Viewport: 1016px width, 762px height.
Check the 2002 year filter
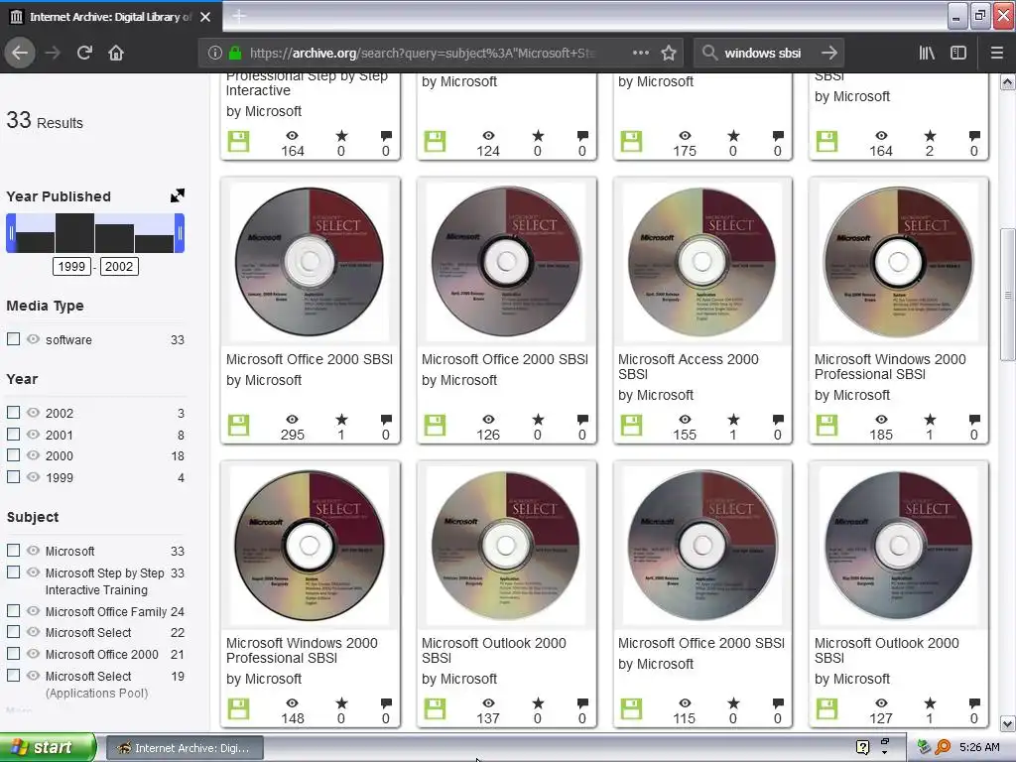pos(13,412)
